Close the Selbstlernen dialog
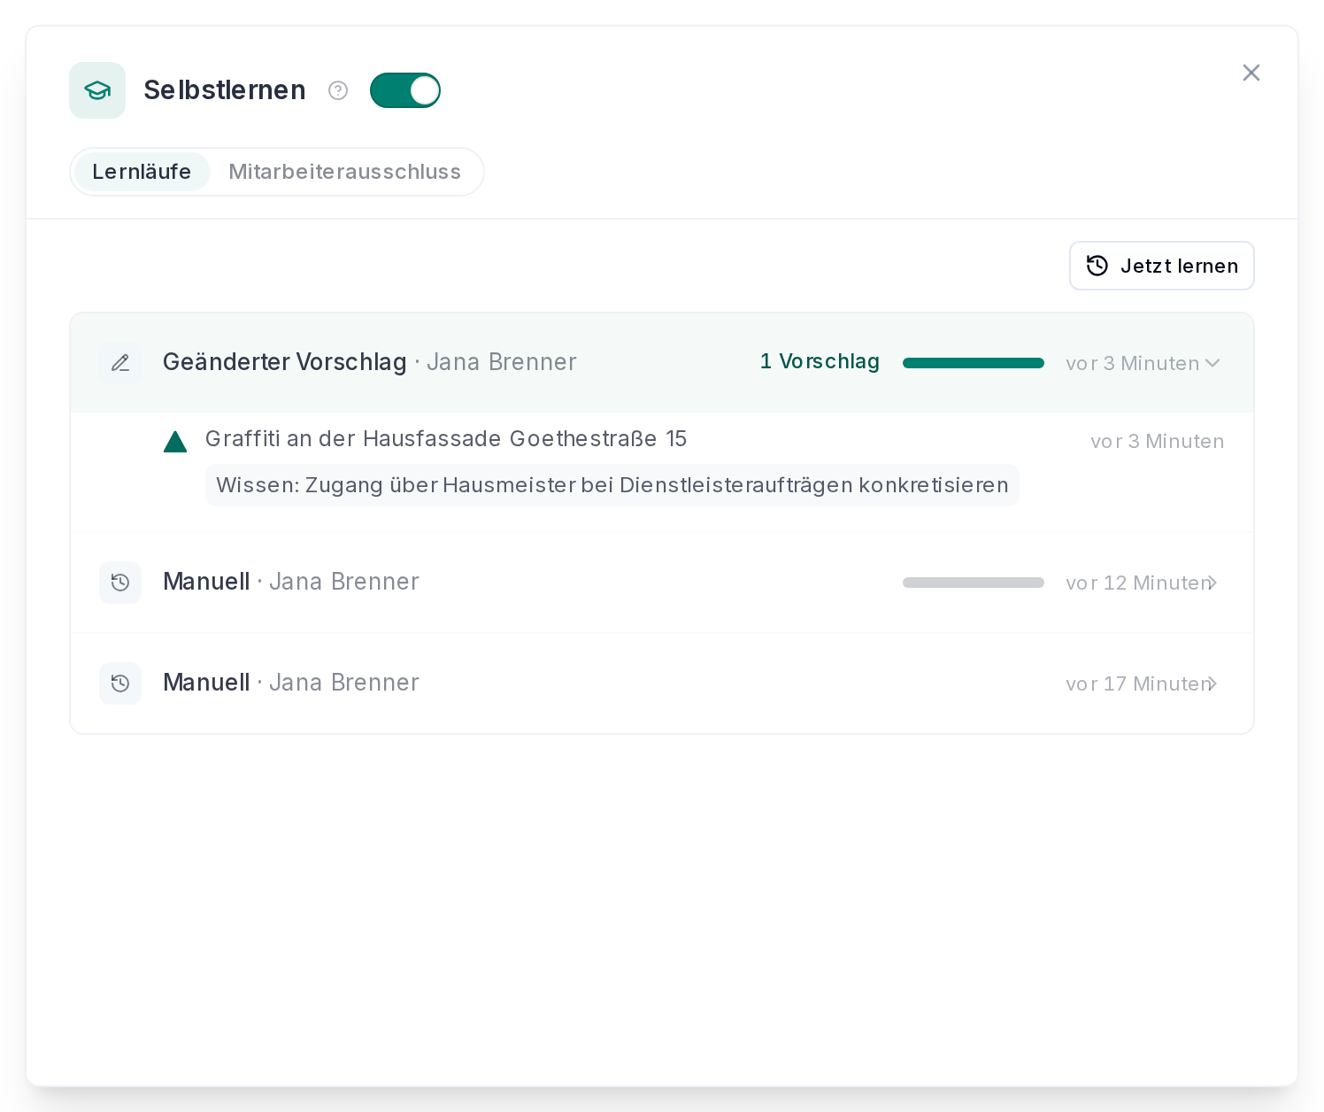Screen dimensions: 1324x1112 [x=1251, y=73]
